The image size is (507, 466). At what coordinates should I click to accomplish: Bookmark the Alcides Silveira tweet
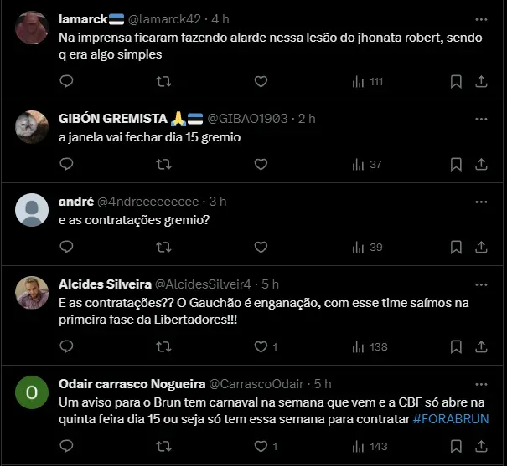pyautogui.click(x=456, y=347)
